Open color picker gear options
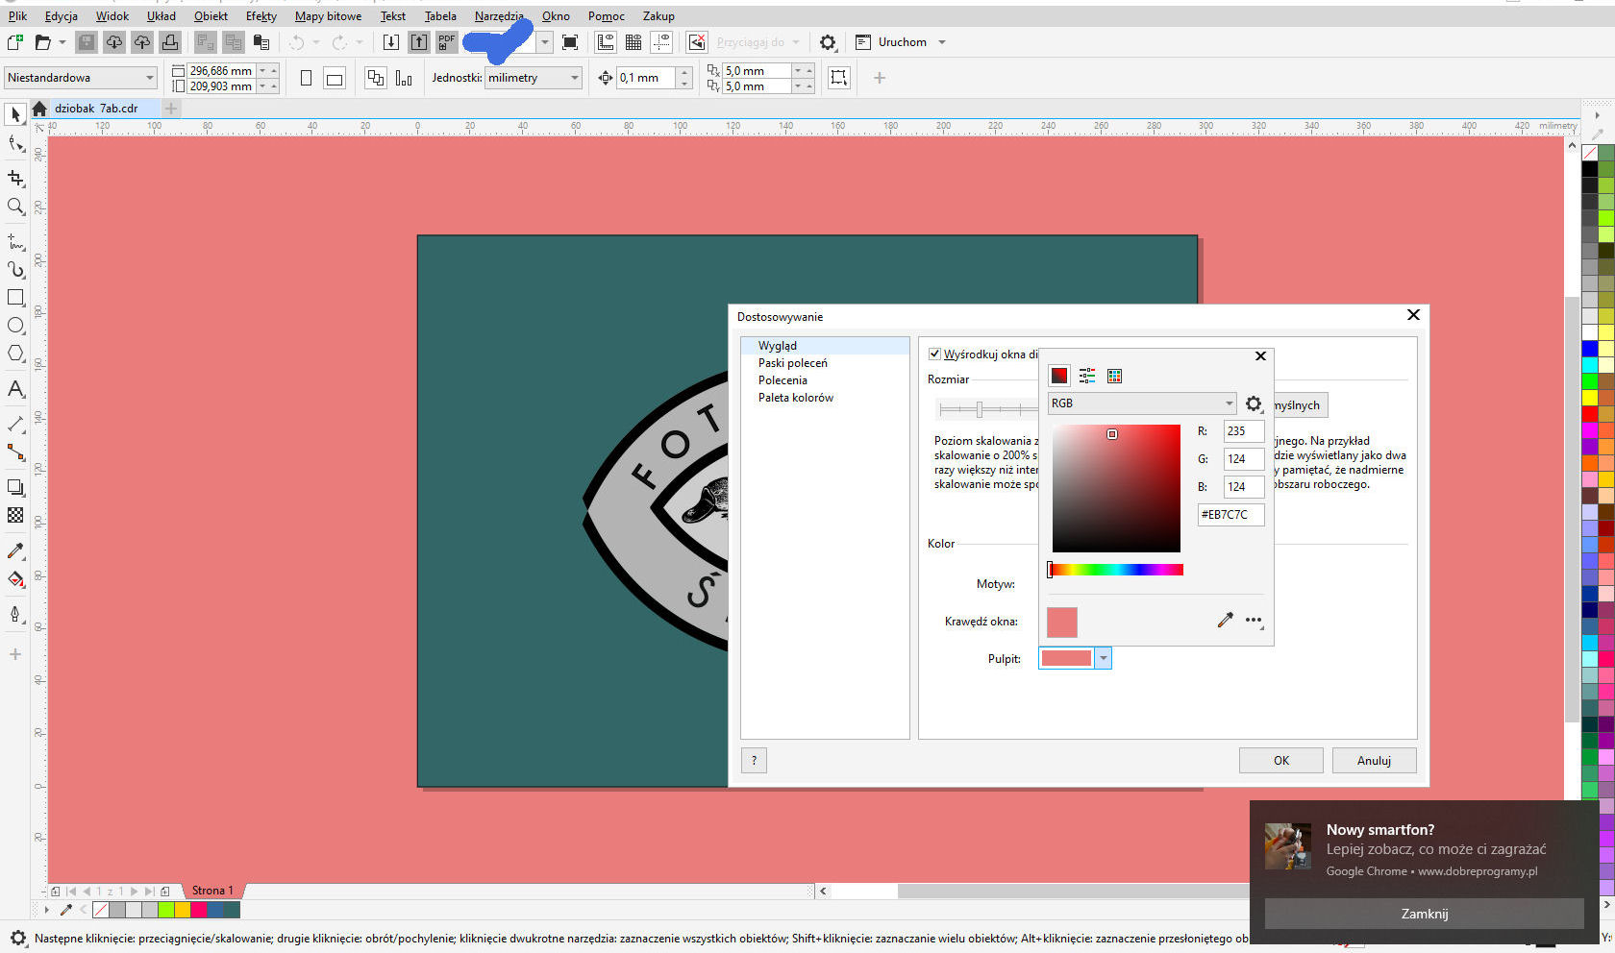Image resolution: width=1615 pixels, height=953 pixels. (1254, 403)
